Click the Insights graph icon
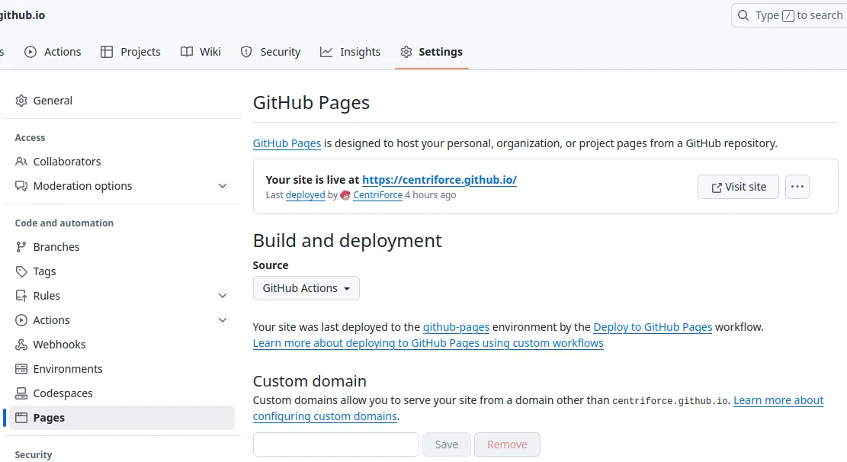The width and height of the screenshot is (847, 462). click(327, 51)
